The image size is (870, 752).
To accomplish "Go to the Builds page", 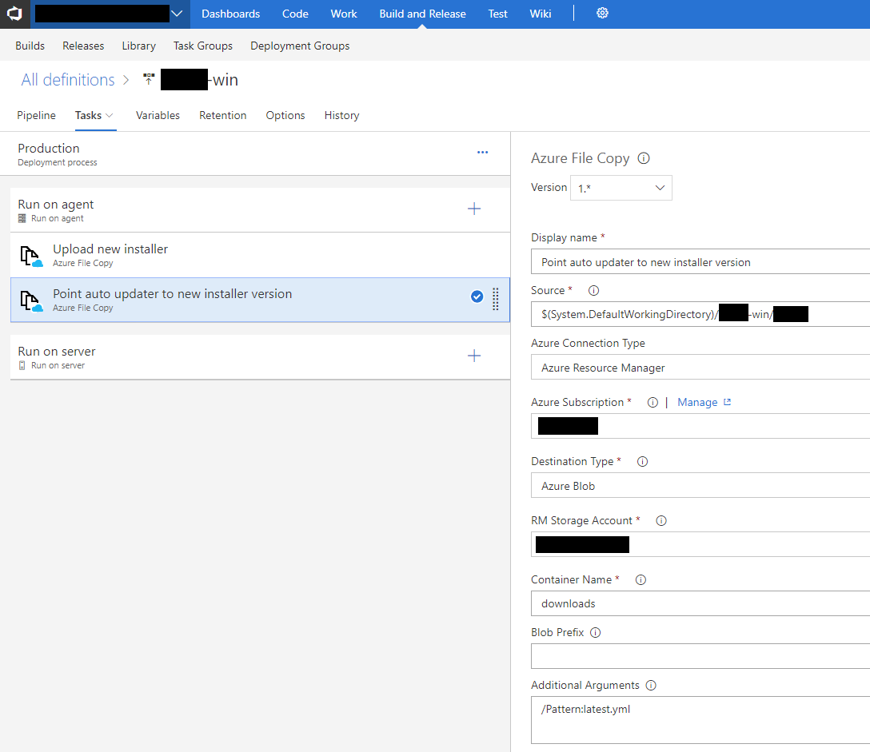I will [30, 46].
